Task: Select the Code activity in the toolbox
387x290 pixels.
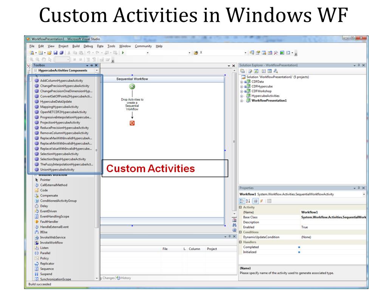Action: click(x=44, y=190)
